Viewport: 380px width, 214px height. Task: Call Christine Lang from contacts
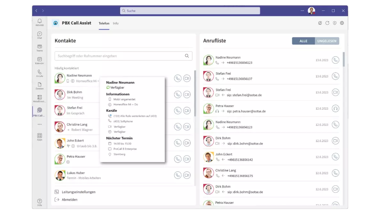tap(178, 127)
